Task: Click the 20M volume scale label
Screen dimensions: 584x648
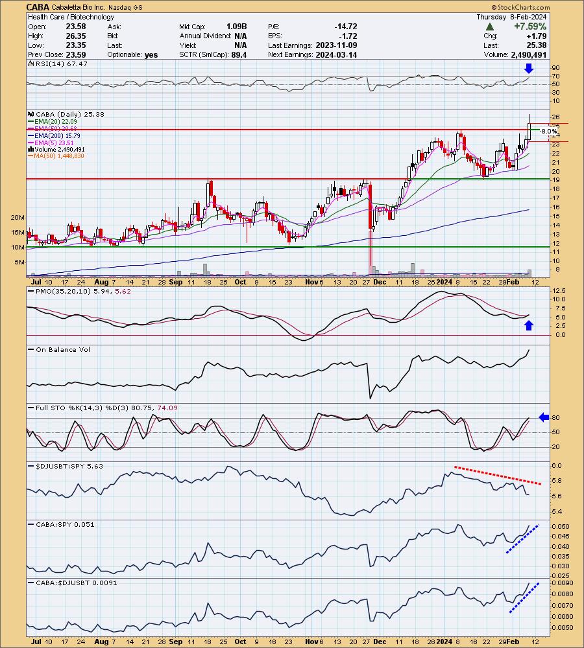Action: [18, 217]
